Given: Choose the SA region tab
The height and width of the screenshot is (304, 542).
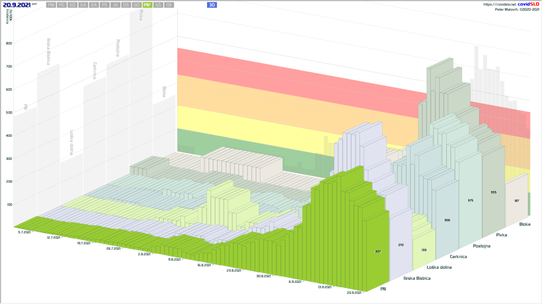Looking at the screenshot, I should [83, 5].
